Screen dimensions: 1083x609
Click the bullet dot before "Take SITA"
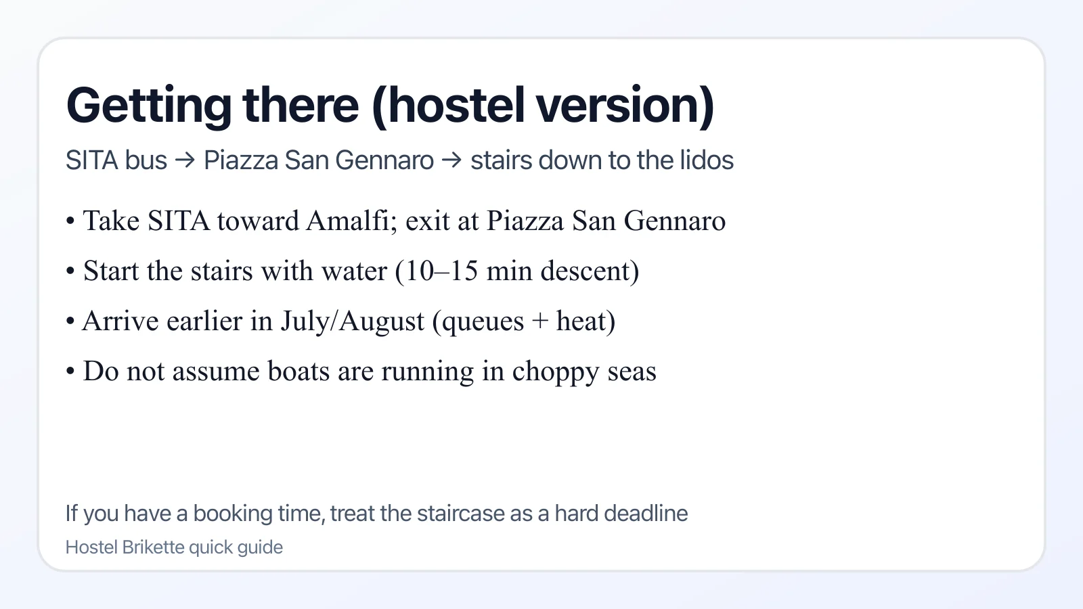coord(70,222)
